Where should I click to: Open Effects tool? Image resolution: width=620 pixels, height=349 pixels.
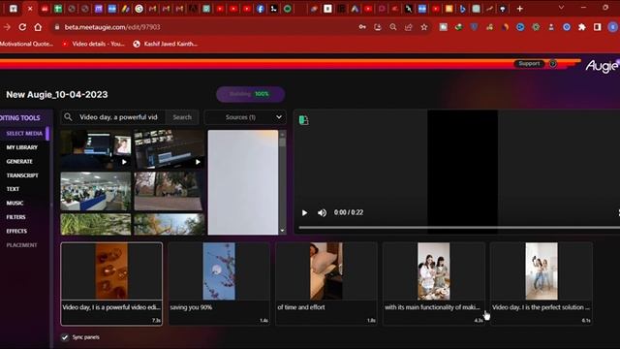16,231
